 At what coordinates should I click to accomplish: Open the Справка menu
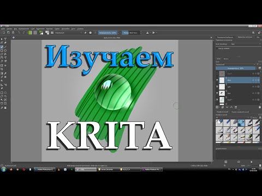[80, 29]
